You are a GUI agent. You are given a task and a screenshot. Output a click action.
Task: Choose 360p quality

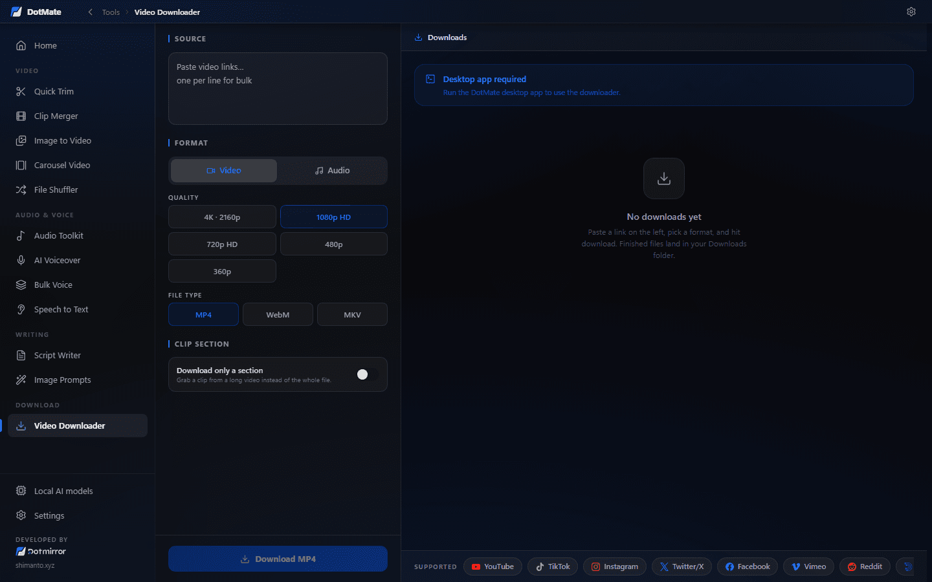222,272
